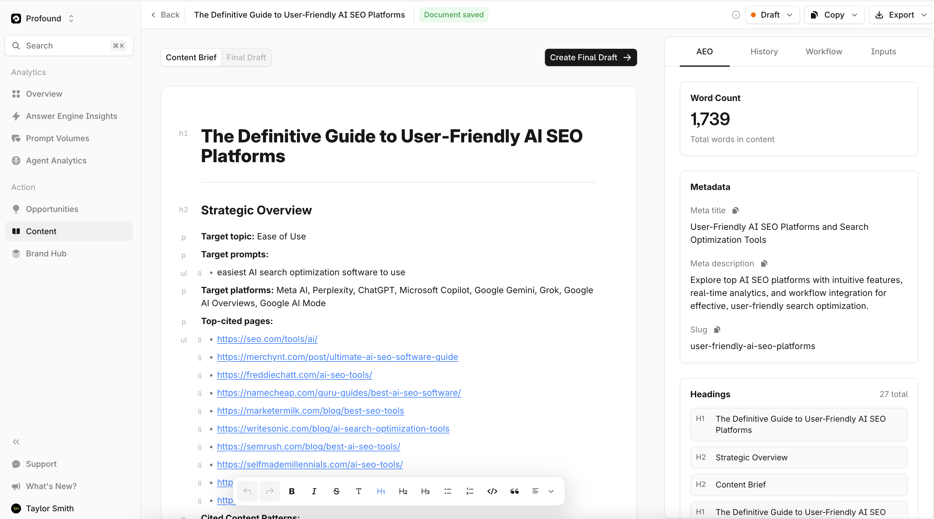Viewport: 934px width, 519px height.
Task: Open the marketermilk.com best-seo-tools link
Action: (311, 411)
